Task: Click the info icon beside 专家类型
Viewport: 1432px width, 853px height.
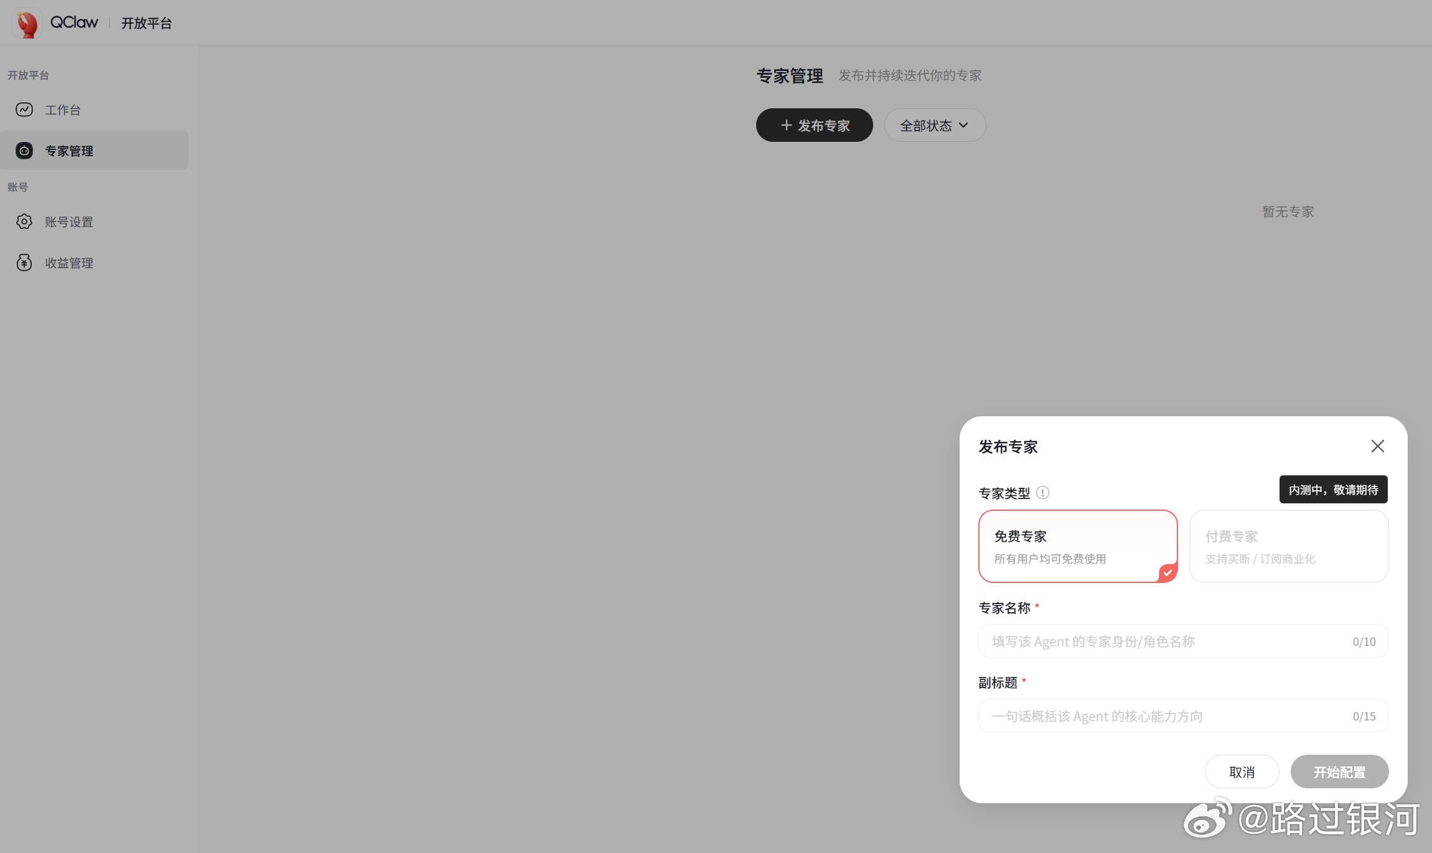Action: tap(1042, 493)
